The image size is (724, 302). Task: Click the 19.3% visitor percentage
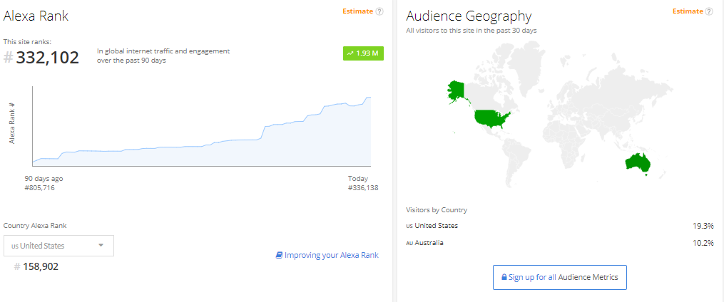pyautogui.click(x=703, y=226)
